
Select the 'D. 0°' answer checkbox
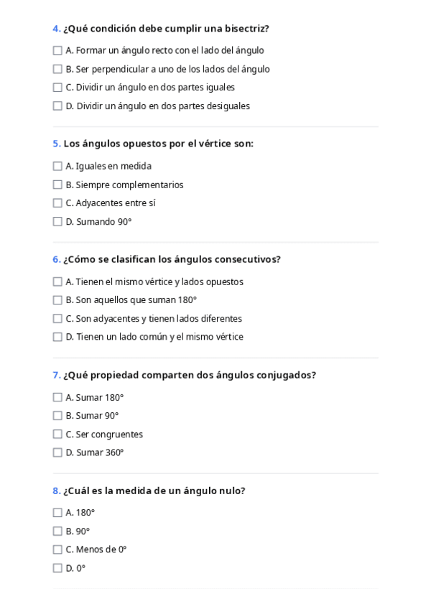57,568
